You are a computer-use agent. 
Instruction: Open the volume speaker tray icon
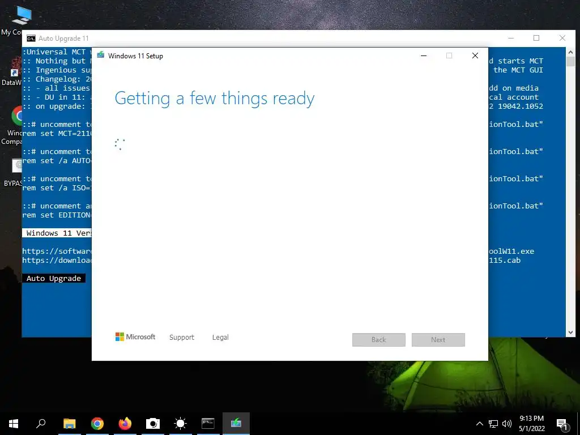507,424
